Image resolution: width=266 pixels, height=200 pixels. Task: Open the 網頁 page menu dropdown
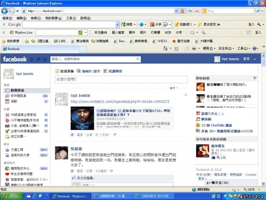click(x=209, y=49)
